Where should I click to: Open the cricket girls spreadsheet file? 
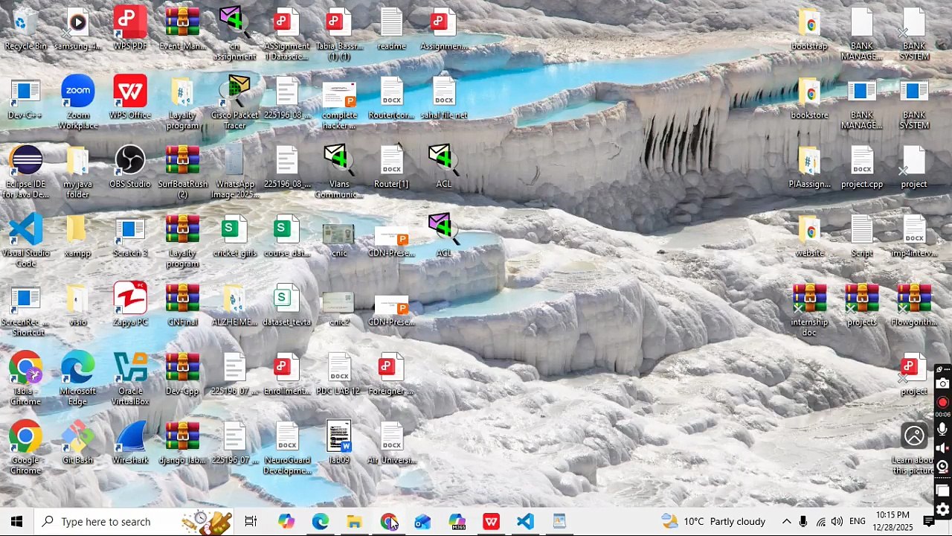pos(235,237)
